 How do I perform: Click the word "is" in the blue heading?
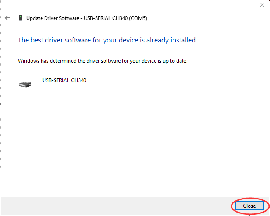coord(142,40)
